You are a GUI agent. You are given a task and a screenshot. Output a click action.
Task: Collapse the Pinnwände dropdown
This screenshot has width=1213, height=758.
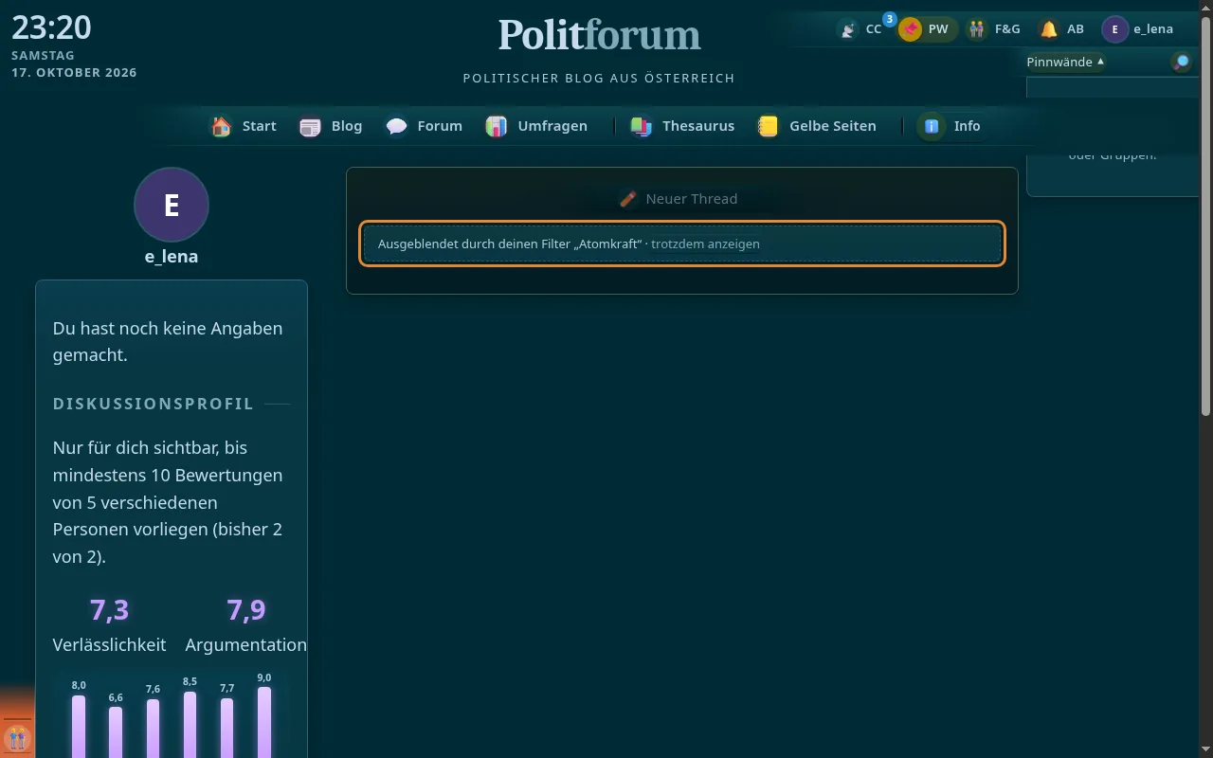coord(1065,62)
